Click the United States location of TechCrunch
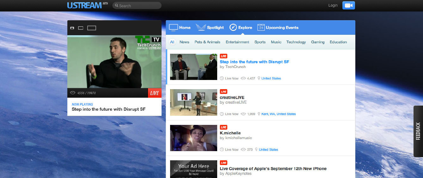 point(271,78)
